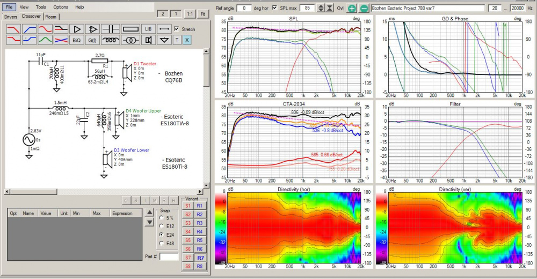Toggle the SPL max checkbox
The width and height of the screenshot is (537, 279).
pyautogui.click(x=275, y=8)
